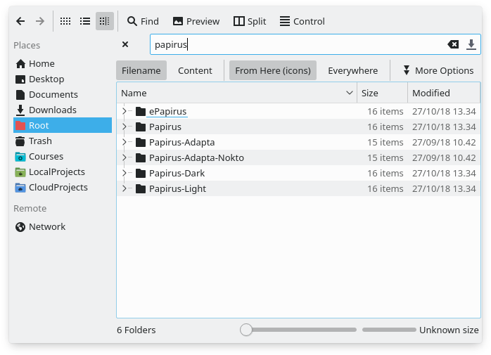Expand the Papirus folder

(125, 127)
